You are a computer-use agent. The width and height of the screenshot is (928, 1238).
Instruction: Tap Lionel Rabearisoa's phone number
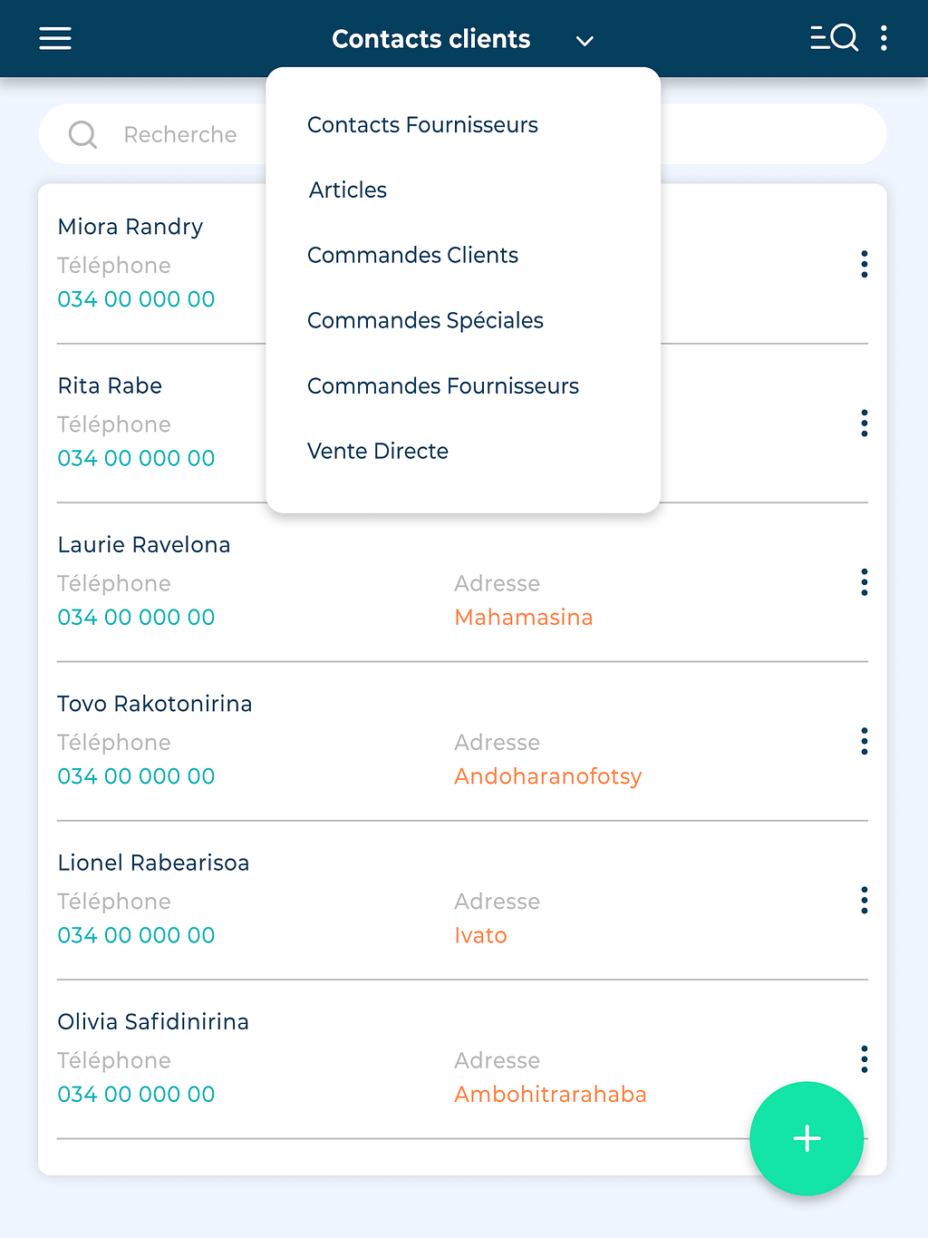coord(136,935)
